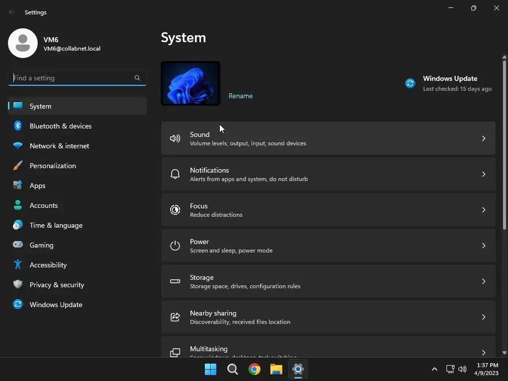Click the Apps icon in the sidebar

[18, 185]
